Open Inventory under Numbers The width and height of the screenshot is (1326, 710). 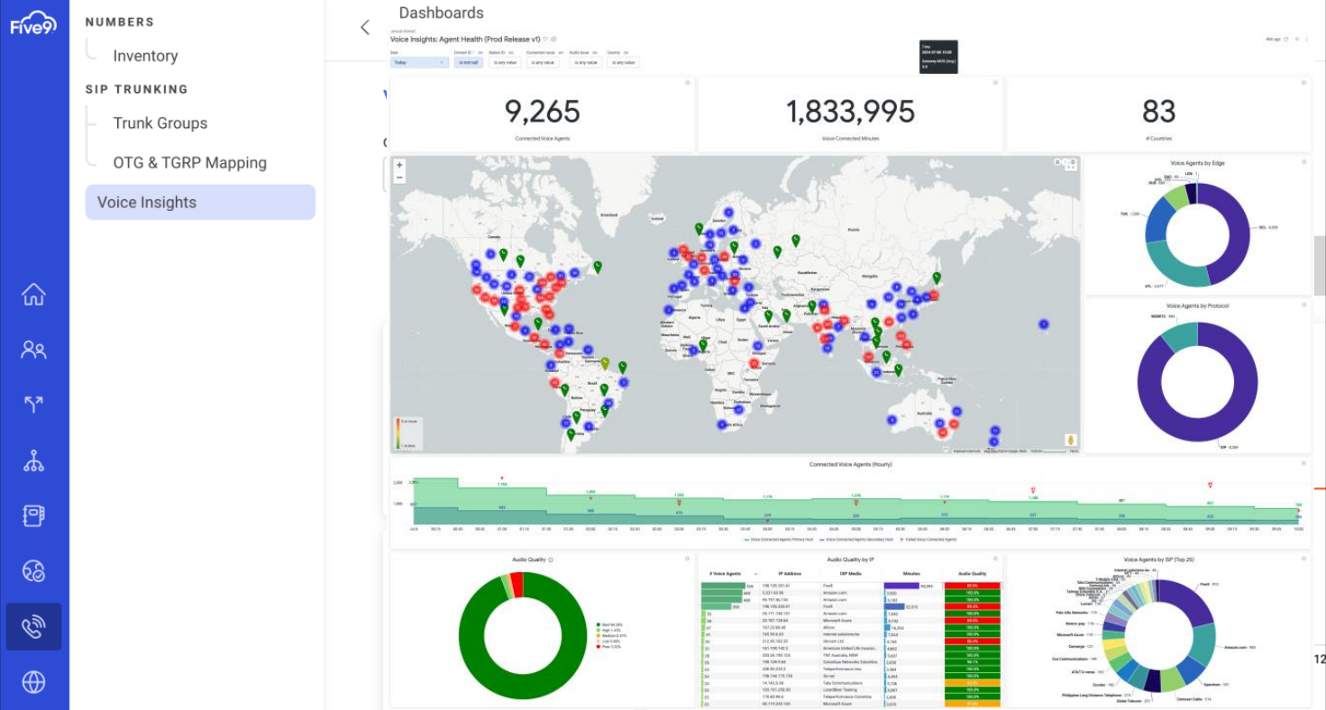coord(145,56)
